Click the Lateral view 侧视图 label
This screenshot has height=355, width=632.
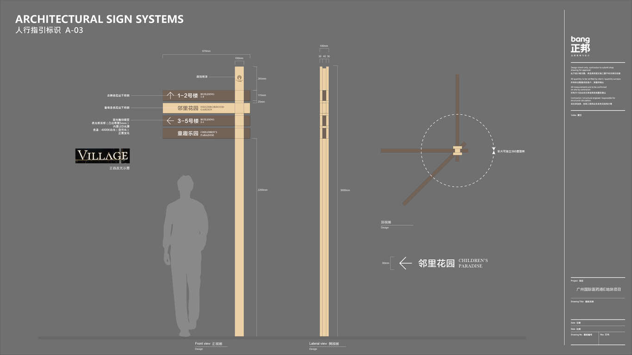(x=324, y=344)
